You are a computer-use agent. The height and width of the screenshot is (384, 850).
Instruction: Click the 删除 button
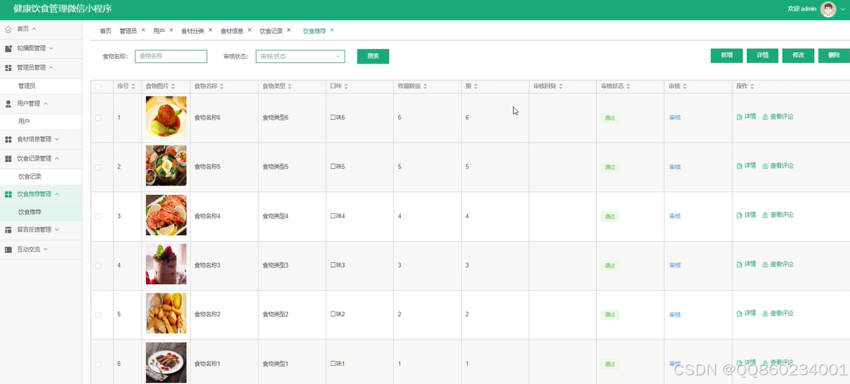834,55
